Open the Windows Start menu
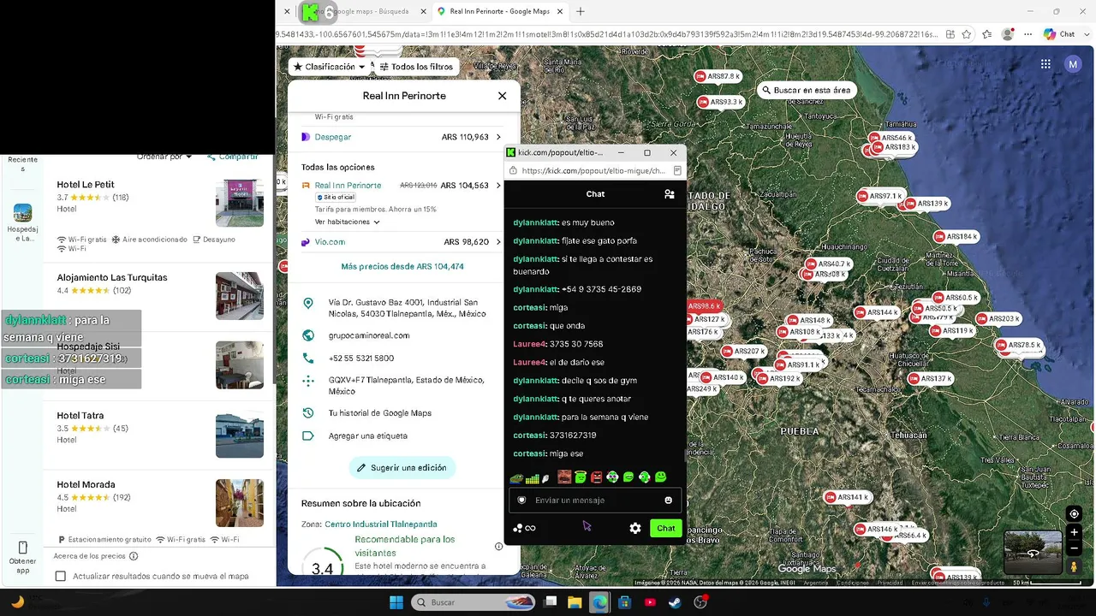Screen dimensions: 1096x616 tap(396, 602)
